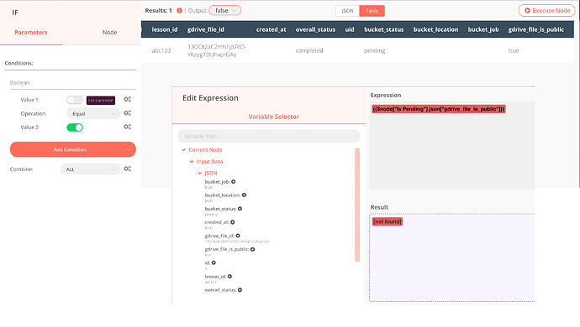Click the abc123 table cell
The image size is (580, 327).
(161, 50)
